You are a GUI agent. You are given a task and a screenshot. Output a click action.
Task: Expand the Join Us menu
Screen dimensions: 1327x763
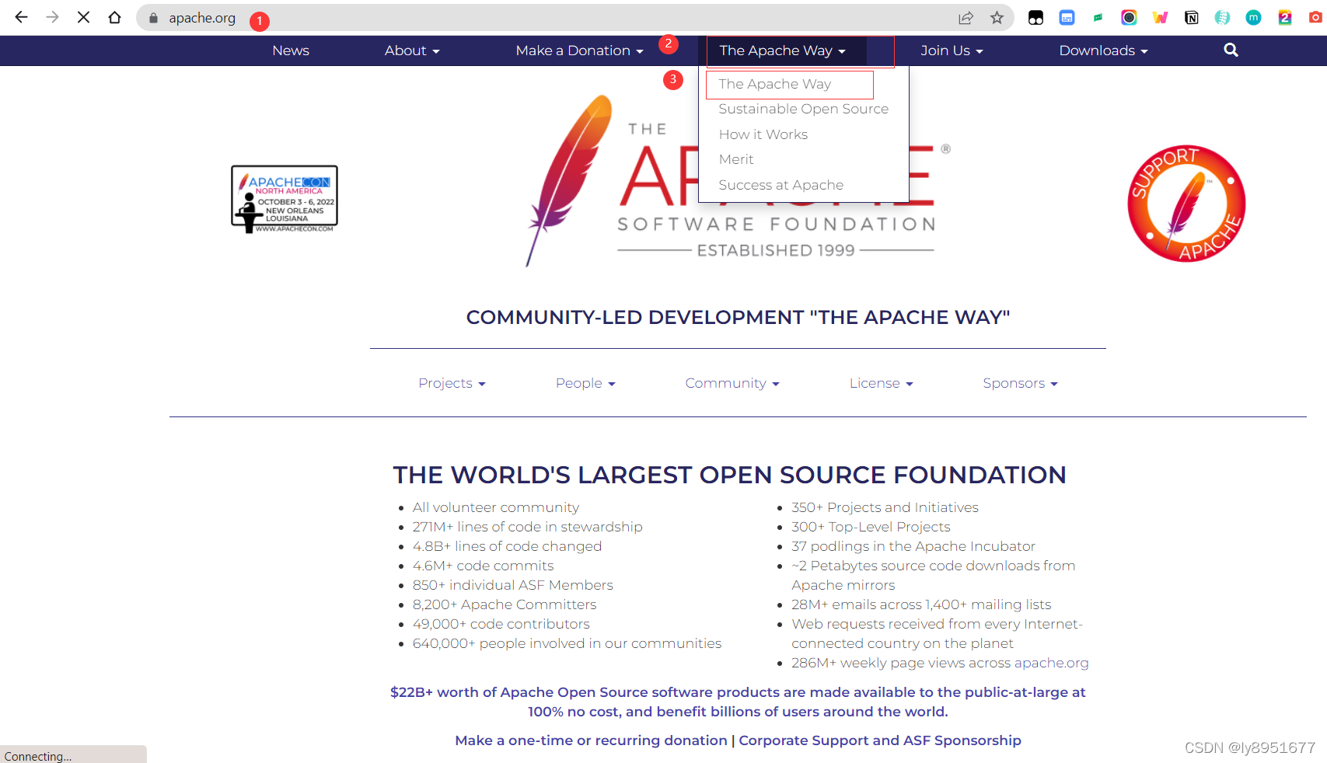tap(952, 51)
